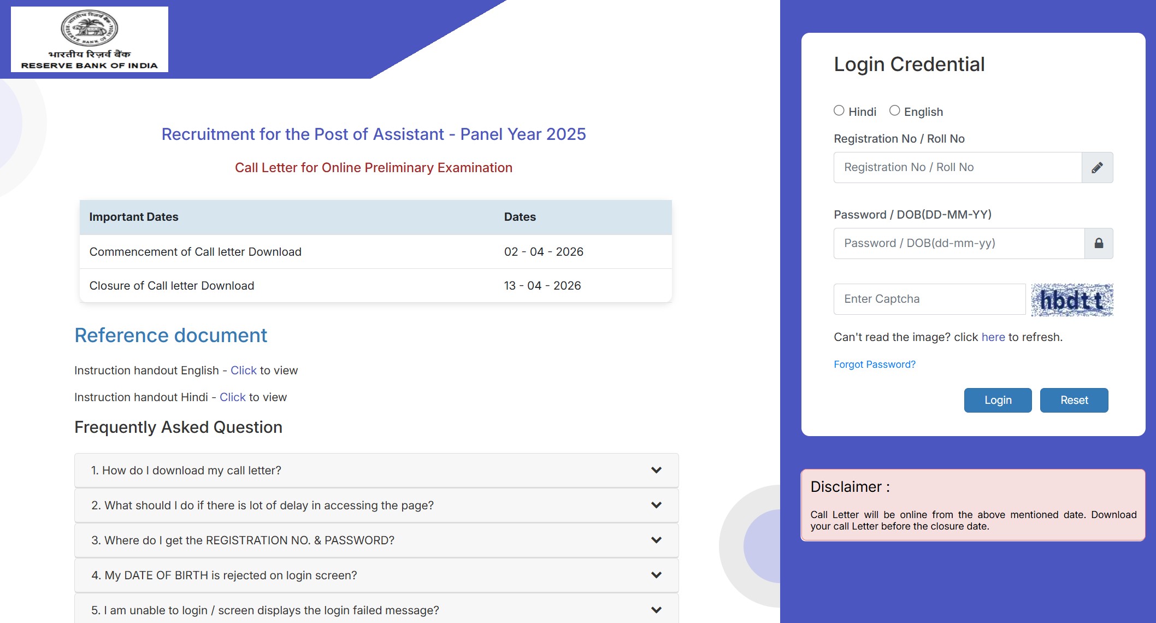View the Hindi instruction handout
This screenshot has height=623, width=1156.
click(232, 397)
